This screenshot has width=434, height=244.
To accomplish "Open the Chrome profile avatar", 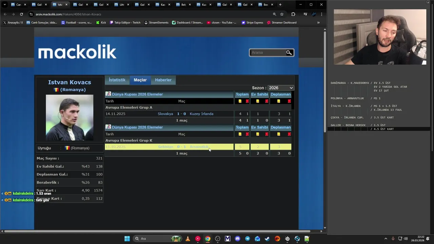I will pyautogui.click(x=314, y=14).
